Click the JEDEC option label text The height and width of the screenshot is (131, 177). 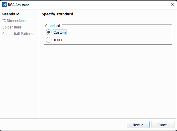(x=58, y=40)
